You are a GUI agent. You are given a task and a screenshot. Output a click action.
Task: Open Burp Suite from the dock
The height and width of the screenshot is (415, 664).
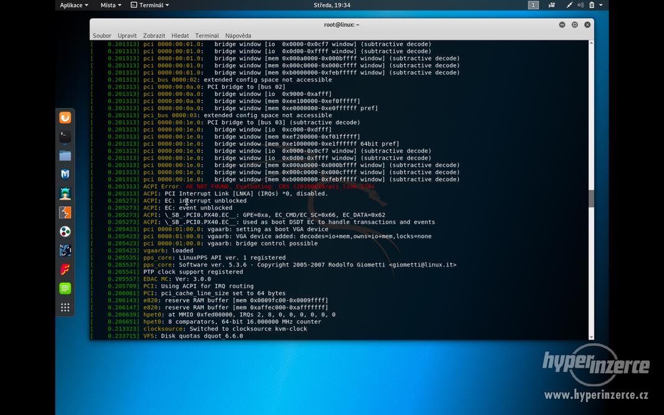tap(65, 212)
